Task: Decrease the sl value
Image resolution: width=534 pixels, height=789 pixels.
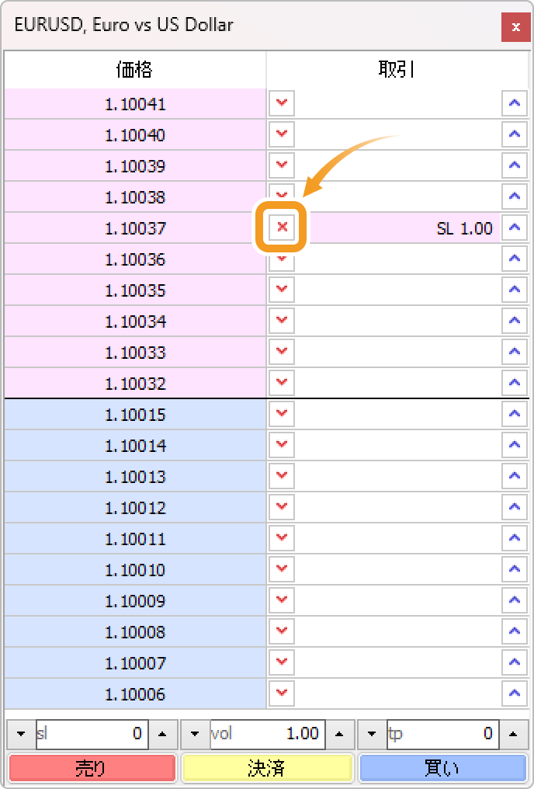Action: pyautogui.click(x=21, y=734)
